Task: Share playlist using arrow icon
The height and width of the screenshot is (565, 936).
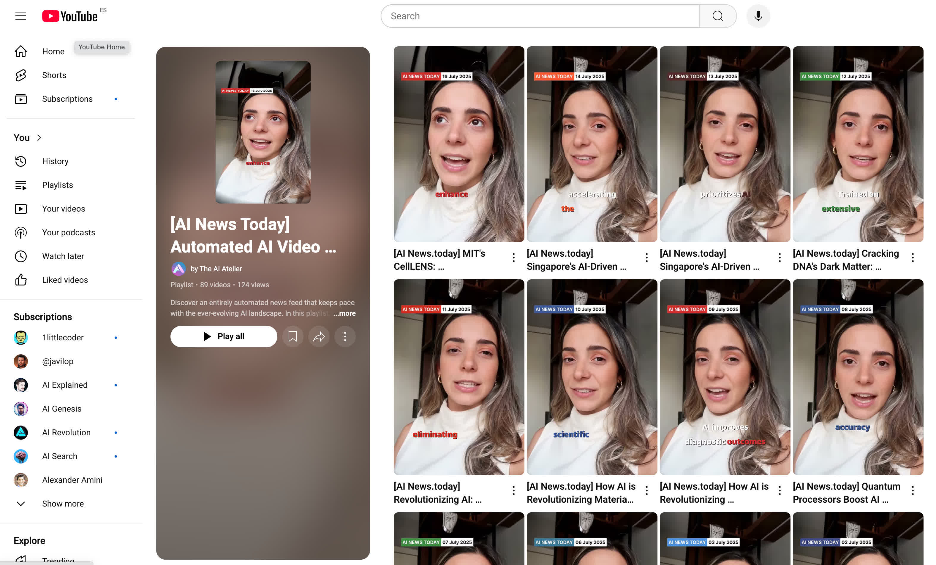Action: pyautogui.click(x=319, y=337)
